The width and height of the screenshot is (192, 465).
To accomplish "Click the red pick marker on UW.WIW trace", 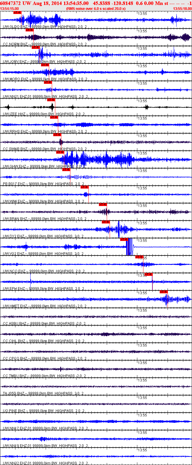I will pos(85,187).
